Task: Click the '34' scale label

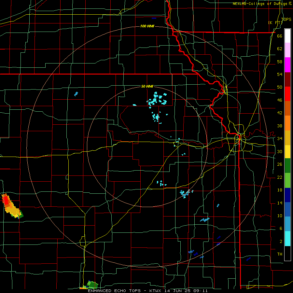Action: [280, 139]
